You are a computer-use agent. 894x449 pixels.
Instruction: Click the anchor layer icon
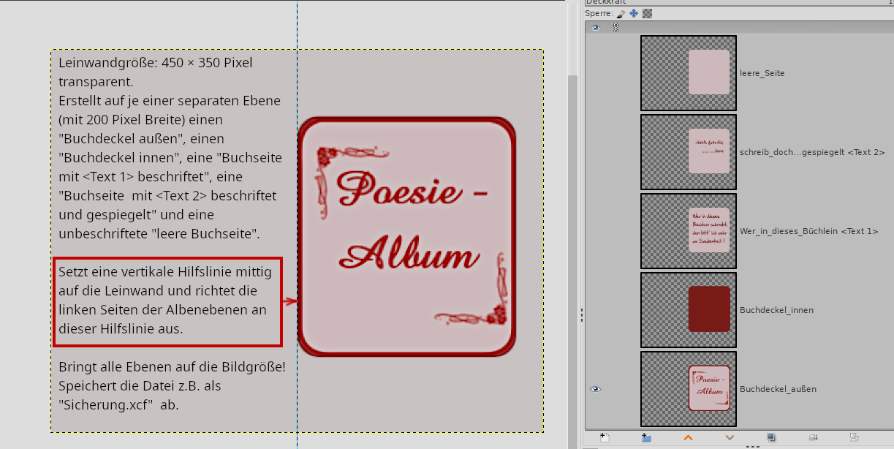(x=813, y=437)
